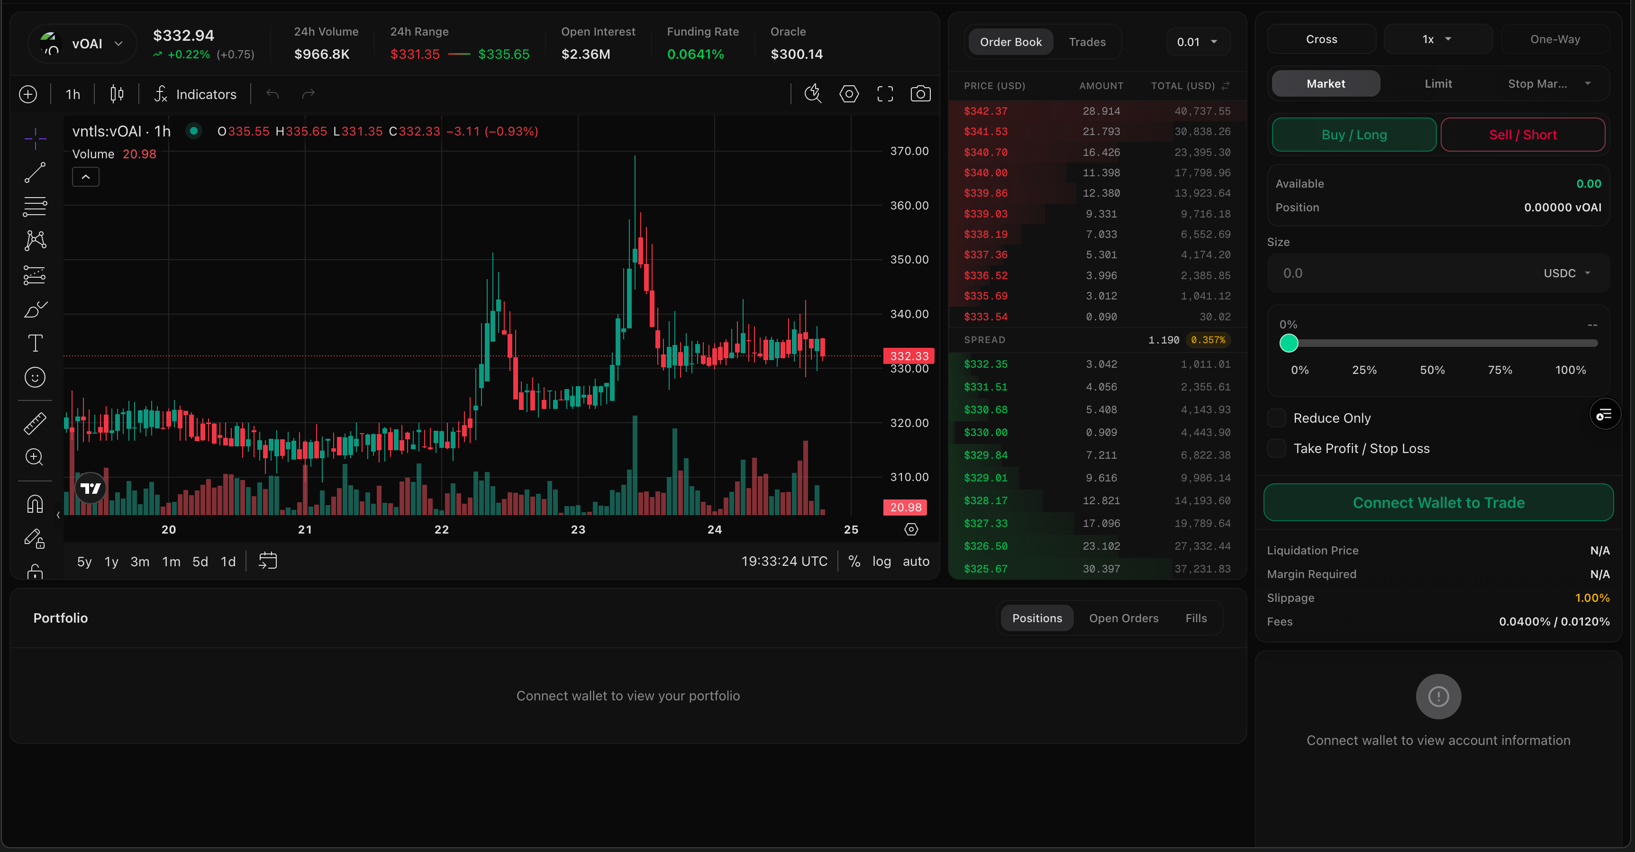Enable the Reduce Only checkbox
1635x852 pixels.
[x=1276, y=418]
